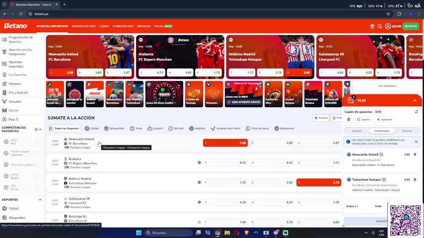Image resolution: width=424 pixels, height=238 pixels.
Task: Remove Tottenham Hotspur bet from coupon
Action: coord(415,179)
